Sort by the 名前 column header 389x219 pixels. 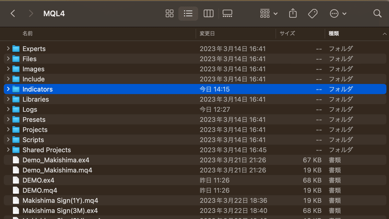(x=28, y=33)
